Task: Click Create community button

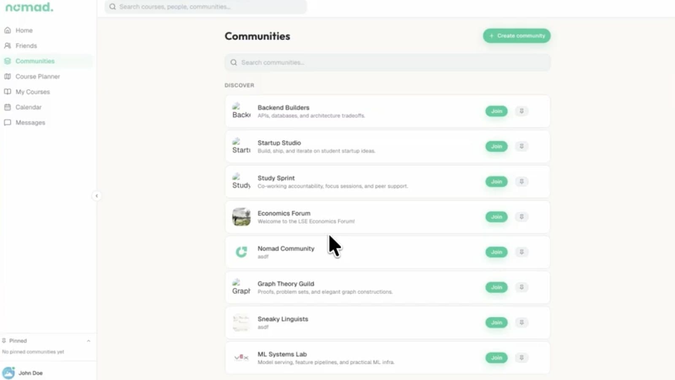Action: (x=516, y=36)
